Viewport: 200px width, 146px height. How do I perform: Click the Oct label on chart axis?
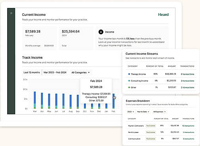click(x=85, y=111)
